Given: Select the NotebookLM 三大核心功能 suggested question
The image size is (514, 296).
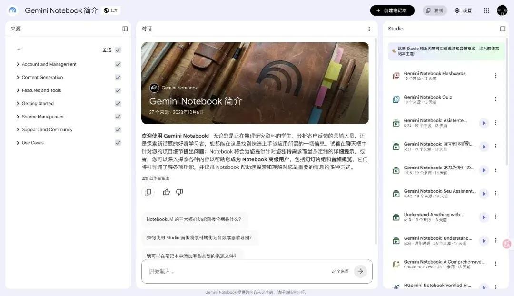Looking at the screenshot, I should click(x=194, y=219).
